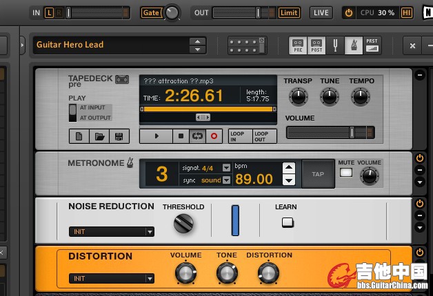Click the Gate threshold knob

click(172, 12)
